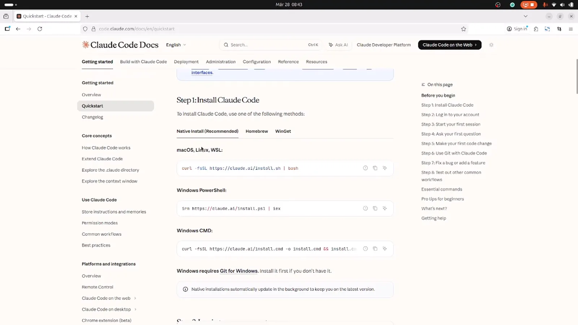Open the volume indicator in system tray

562,5
